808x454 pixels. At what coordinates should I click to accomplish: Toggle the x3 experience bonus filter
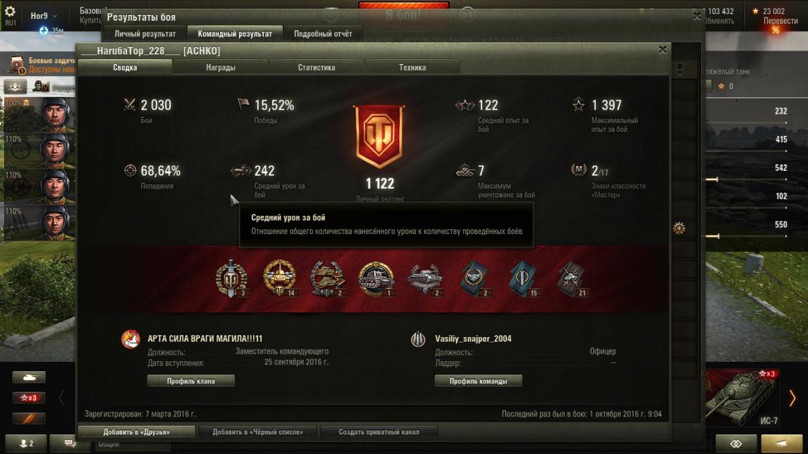29,398
